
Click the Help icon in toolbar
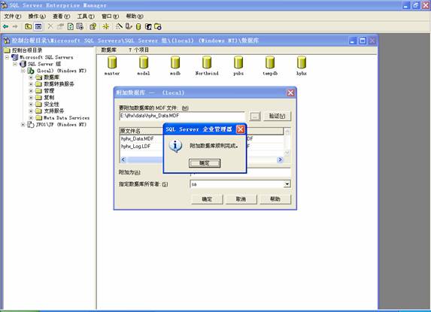pyautogui.click(x=93, y=26)
